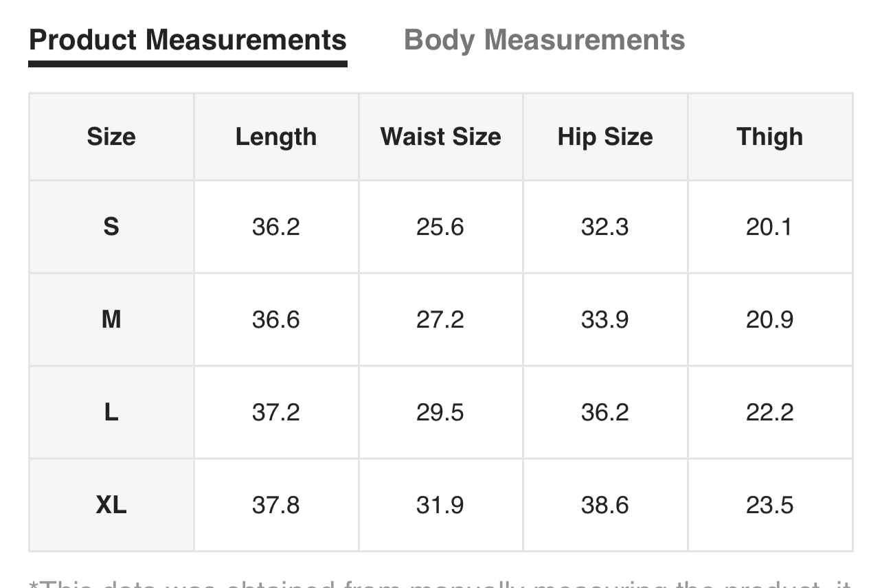Select the S size row label
Screen dimensions: 882x588
point(111,227)
